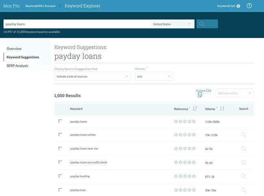Select the payday loans online checkbox
The width and height of the screenshot is (264, 196).
61,135
